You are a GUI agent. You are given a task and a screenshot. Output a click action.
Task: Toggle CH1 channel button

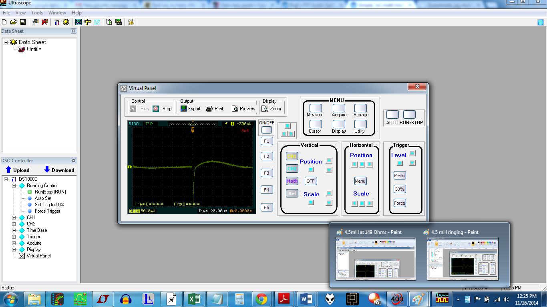click(292, 156)
